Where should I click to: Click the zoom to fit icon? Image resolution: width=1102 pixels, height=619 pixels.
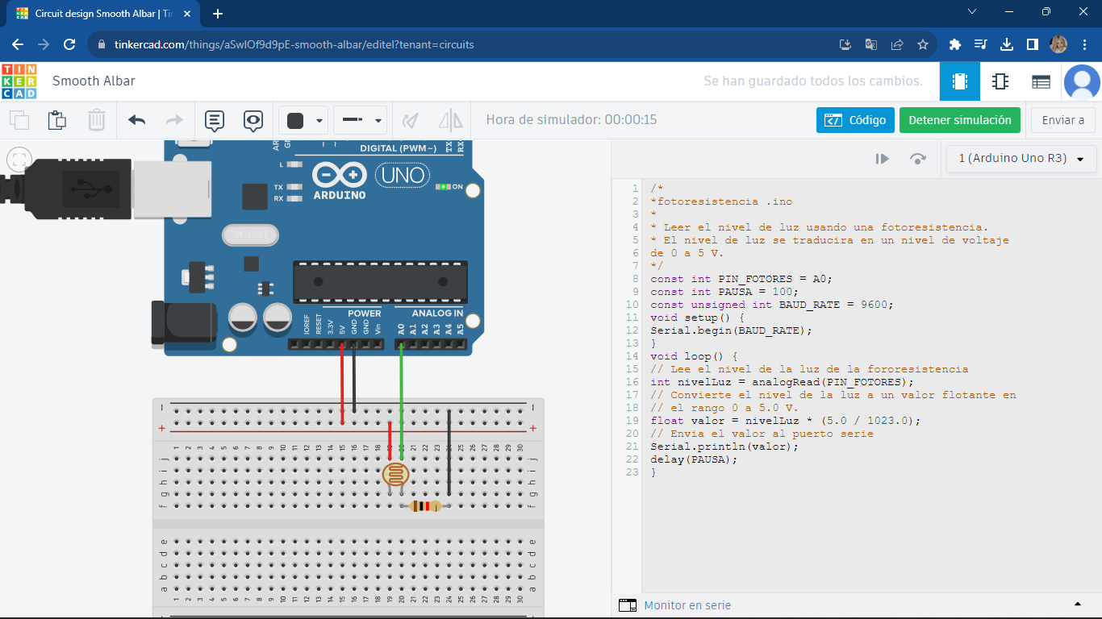tap(20, 159)
